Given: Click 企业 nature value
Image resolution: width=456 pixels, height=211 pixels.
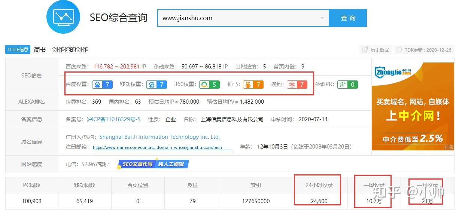Looking at the screenshot, I should (171, 119).
